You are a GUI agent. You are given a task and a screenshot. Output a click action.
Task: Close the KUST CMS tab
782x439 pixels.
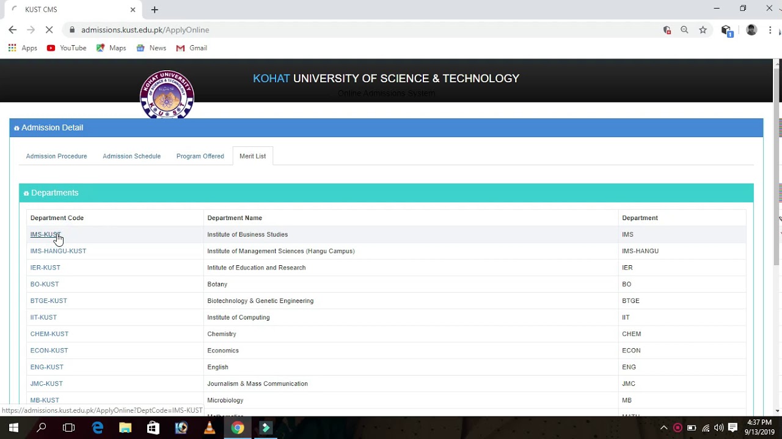133,10
